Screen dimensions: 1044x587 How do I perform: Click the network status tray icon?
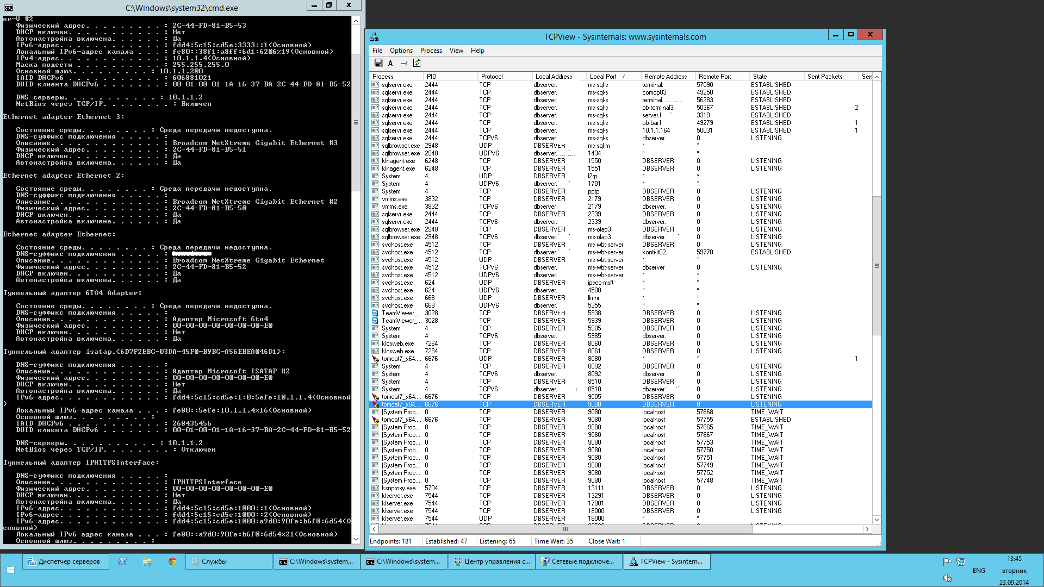(961, 561)
